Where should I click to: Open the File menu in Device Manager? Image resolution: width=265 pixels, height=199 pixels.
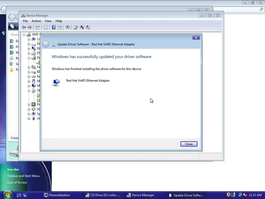(x=25, y=21)
